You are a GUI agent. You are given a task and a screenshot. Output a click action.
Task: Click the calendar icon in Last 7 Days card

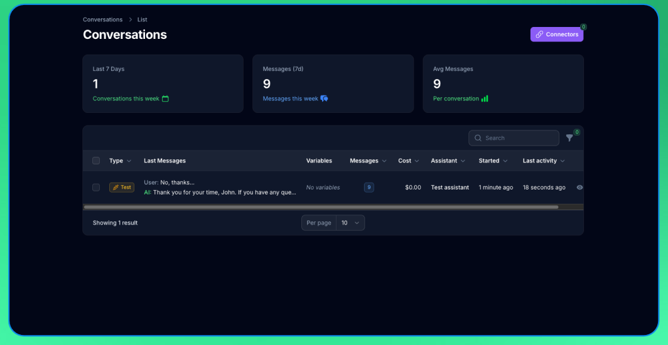(x=165, y=98)
